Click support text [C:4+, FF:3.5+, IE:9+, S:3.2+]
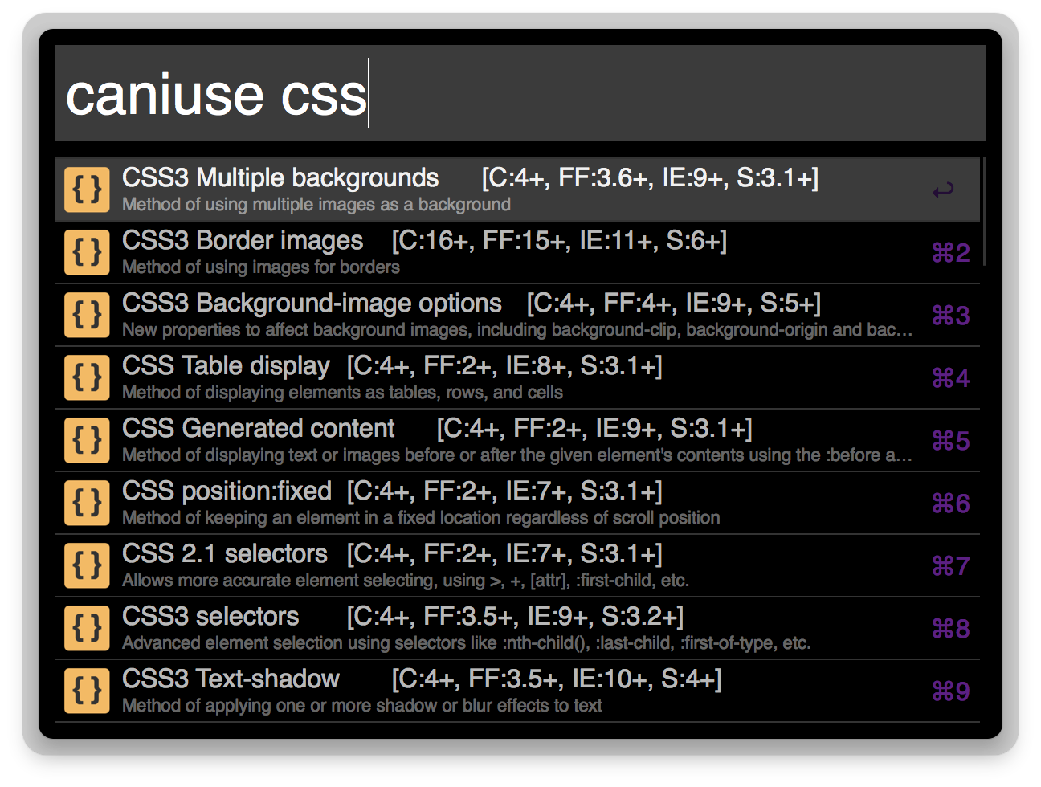This screenshot has width=1041, height=787. 516,617
